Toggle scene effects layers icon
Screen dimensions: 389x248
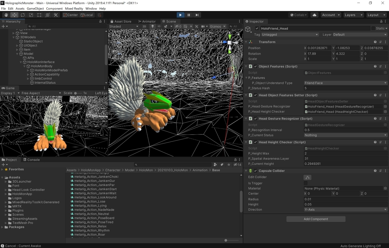click(166, 27)
